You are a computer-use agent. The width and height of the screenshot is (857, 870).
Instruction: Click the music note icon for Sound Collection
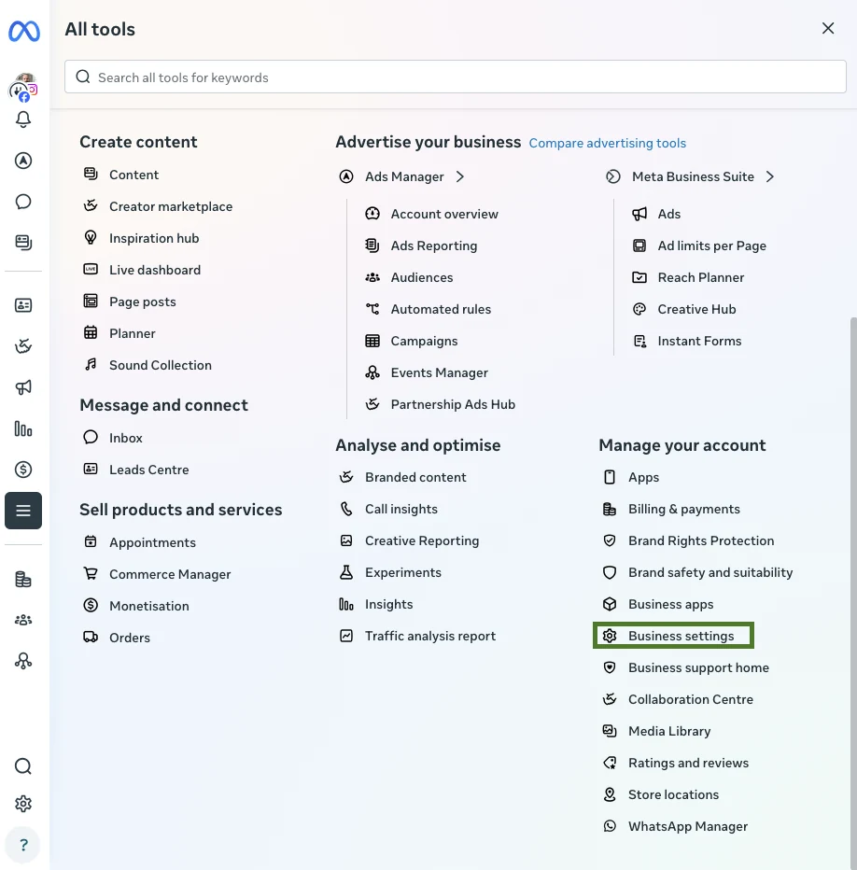point(91,365)
